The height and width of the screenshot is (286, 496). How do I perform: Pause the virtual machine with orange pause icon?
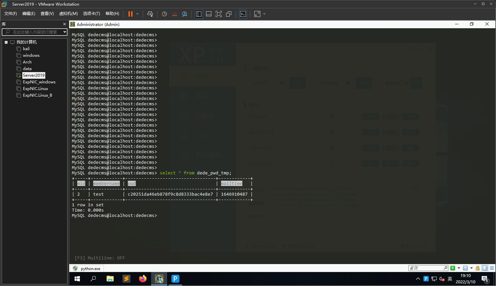130,14
